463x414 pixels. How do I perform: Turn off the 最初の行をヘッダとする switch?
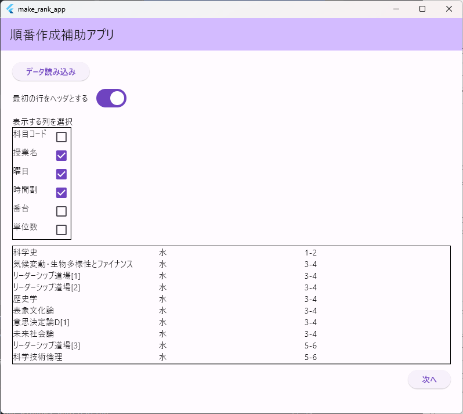[x=111, y=98]
